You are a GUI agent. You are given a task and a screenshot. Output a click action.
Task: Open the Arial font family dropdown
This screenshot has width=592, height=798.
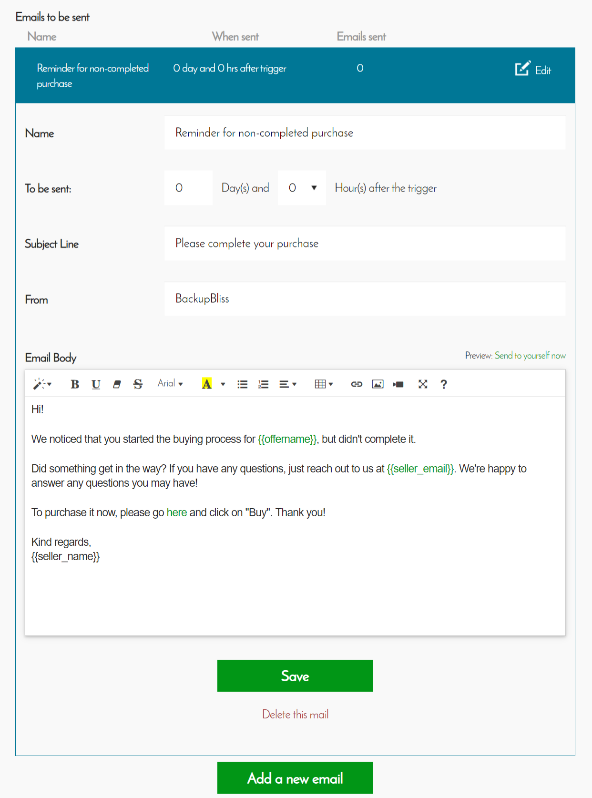(170, 384)
